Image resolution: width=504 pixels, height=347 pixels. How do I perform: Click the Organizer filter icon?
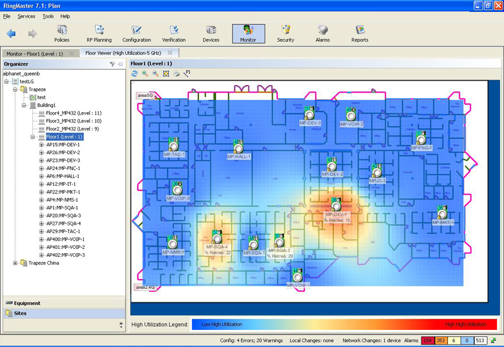tap(112, 64)
